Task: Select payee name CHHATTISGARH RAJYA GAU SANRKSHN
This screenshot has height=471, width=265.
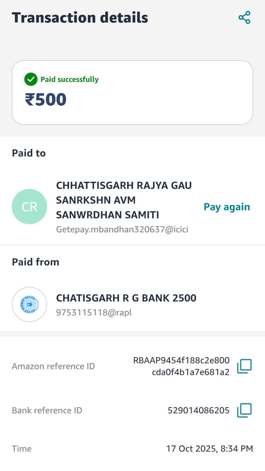Action: tap(124, 200)
